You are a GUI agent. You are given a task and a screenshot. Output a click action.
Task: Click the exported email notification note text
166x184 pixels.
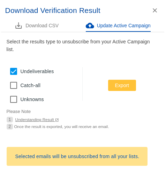61,127
